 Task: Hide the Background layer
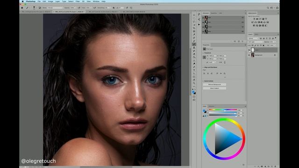click(x=249, y=55)
